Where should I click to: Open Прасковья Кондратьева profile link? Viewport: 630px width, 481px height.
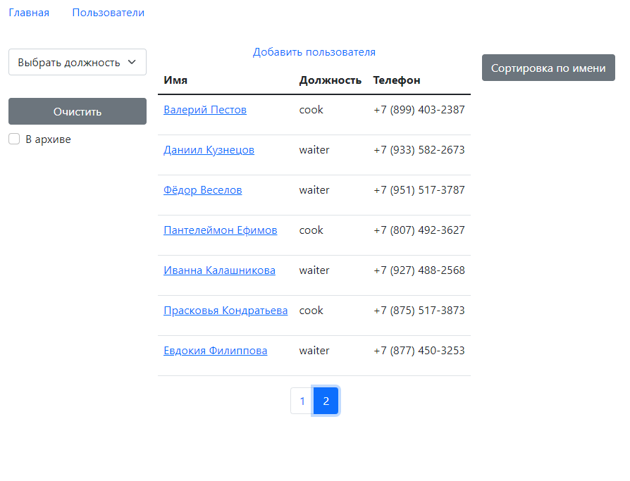tap(226, 311)
